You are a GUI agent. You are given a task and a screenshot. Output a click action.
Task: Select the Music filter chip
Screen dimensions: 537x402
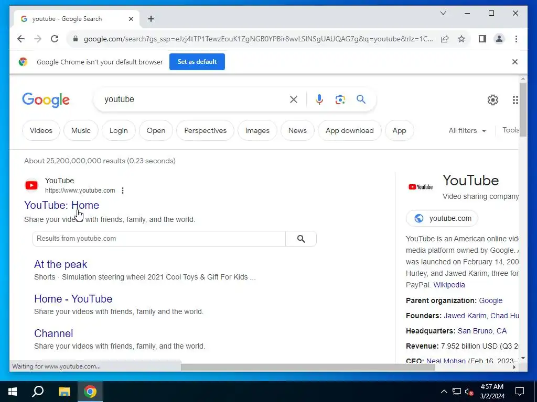click(x=81, y=130)
